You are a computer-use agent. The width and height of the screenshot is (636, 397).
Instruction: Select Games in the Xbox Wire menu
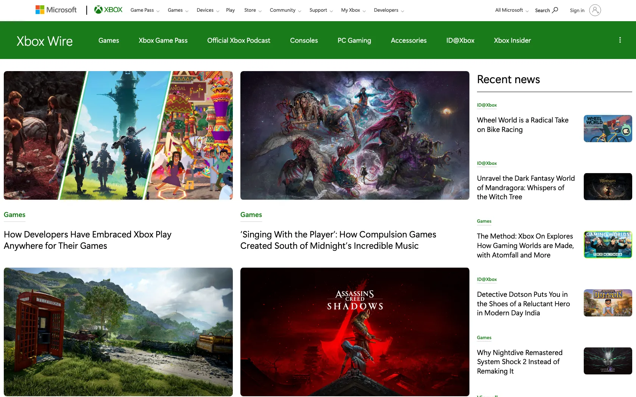[109, 40]
